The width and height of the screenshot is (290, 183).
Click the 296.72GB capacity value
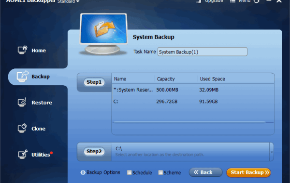click(x=167, y=102)
